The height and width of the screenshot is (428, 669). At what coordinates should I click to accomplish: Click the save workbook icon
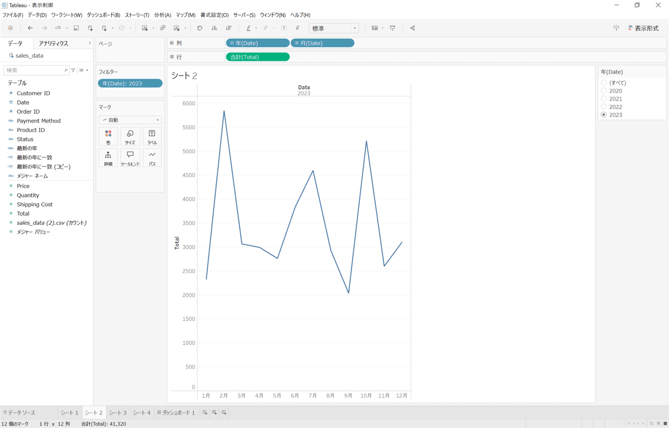pyautogui.click(x=76, y=28)
